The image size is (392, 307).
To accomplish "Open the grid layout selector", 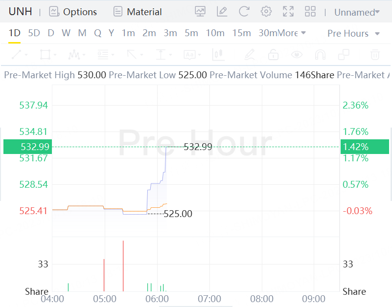I will click(310, 12).
